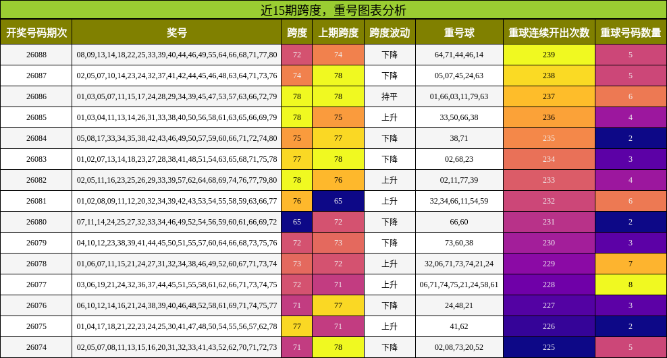Click the 重号球 cell 02,08,73,20,52
Viewport: 667px width, 358px height.
459,347
